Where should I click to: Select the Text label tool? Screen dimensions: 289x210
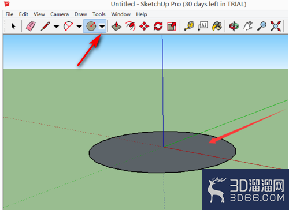[x=203, y=26]
